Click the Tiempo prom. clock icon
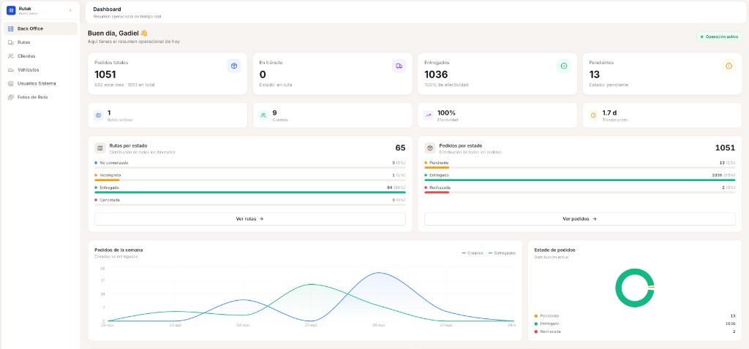 point(592,115)
